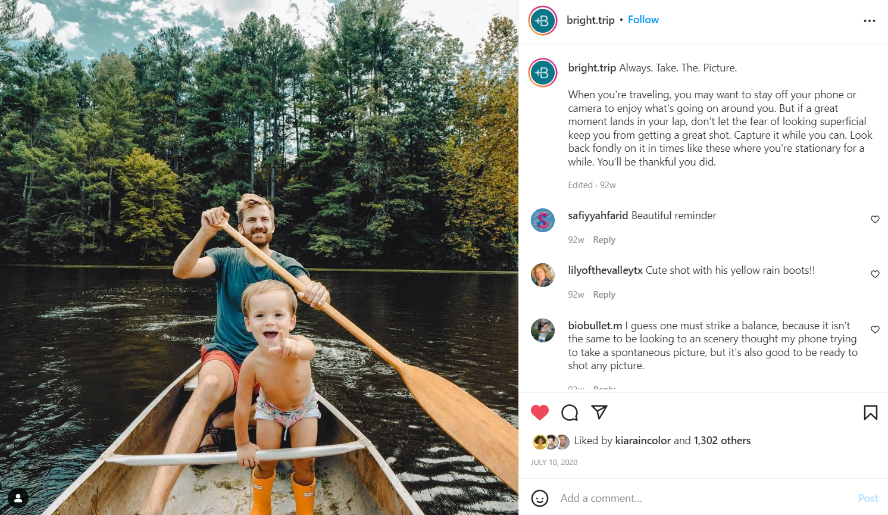Like safiyyahfarid's comment heart

coord(875,219)
